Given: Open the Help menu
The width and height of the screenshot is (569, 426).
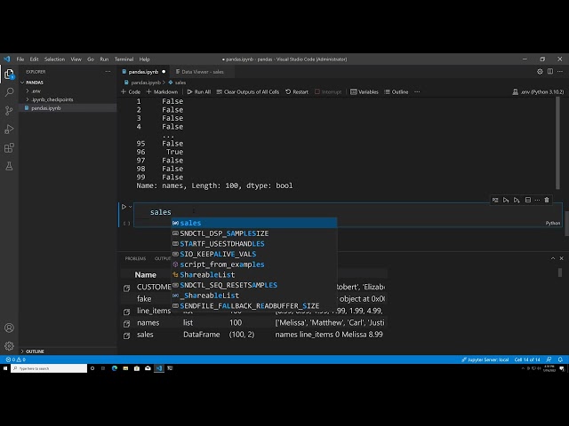Looking at the screenshot, I should (x=144, y=59).
